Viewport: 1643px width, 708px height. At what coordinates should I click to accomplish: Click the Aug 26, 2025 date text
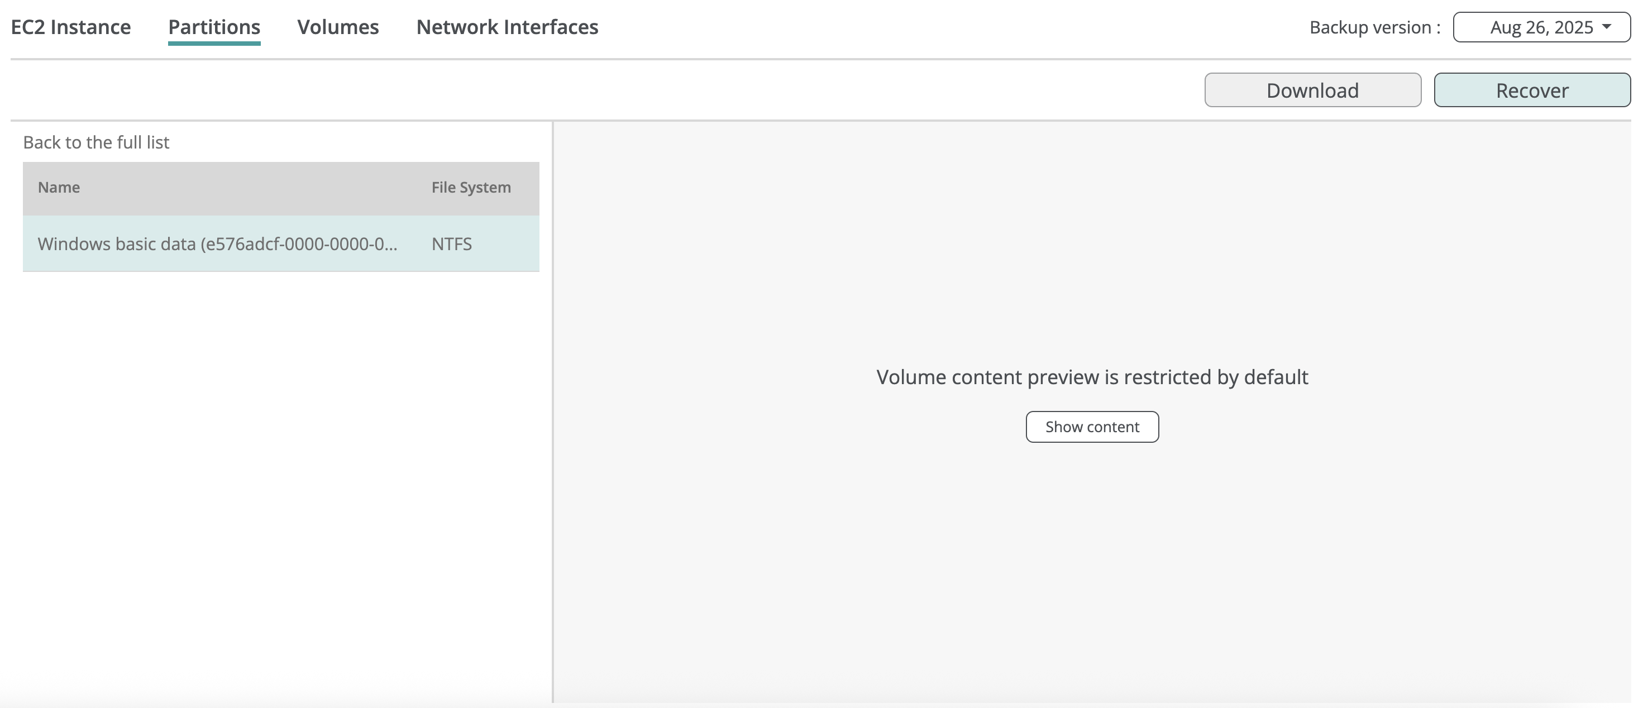click(x=1541, y=27)
